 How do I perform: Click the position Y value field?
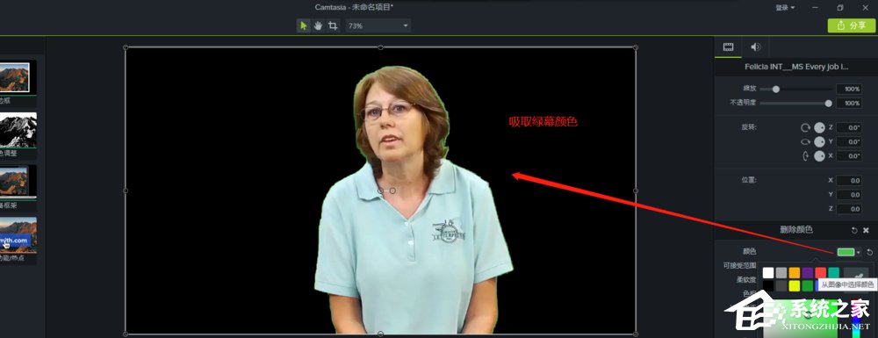tap(849, 194)
